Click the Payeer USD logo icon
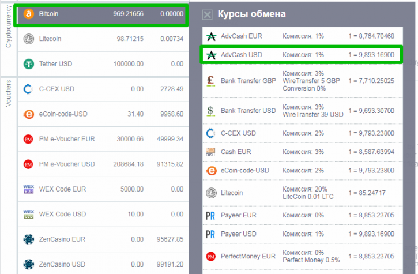The image size is (418, 274). click(210, 234)
